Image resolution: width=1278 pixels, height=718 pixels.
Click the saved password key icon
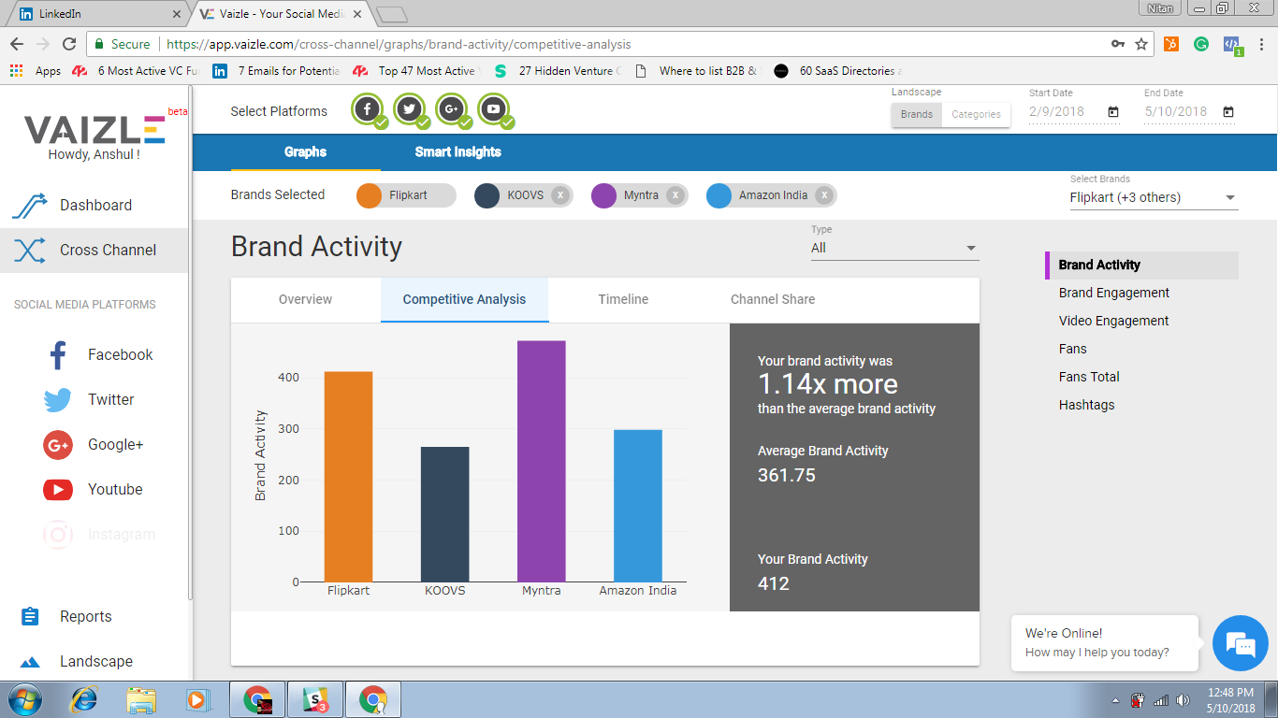(1117, 44)
